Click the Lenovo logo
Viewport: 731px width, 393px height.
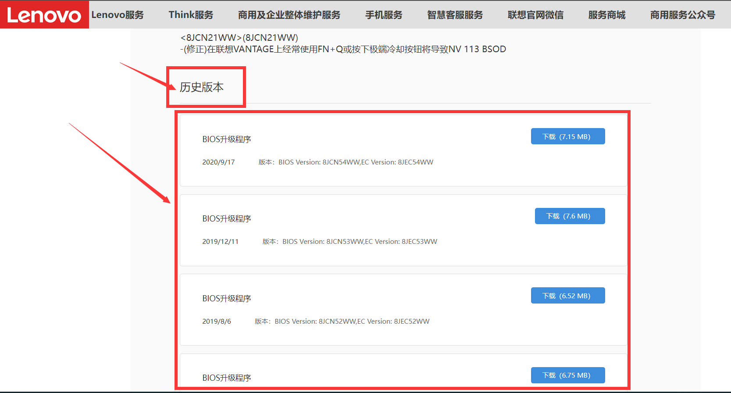click(44, 14)
